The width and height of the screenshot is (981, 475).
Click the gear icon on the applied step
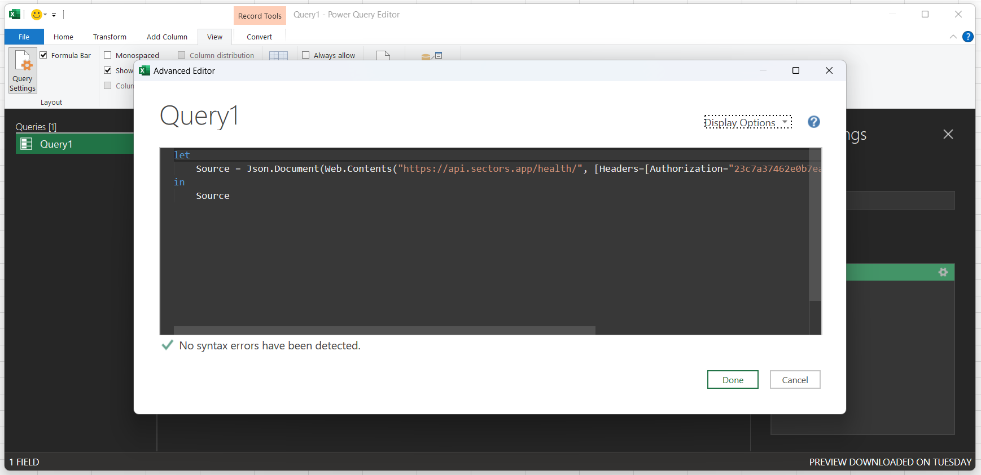(x=943, y=272)
